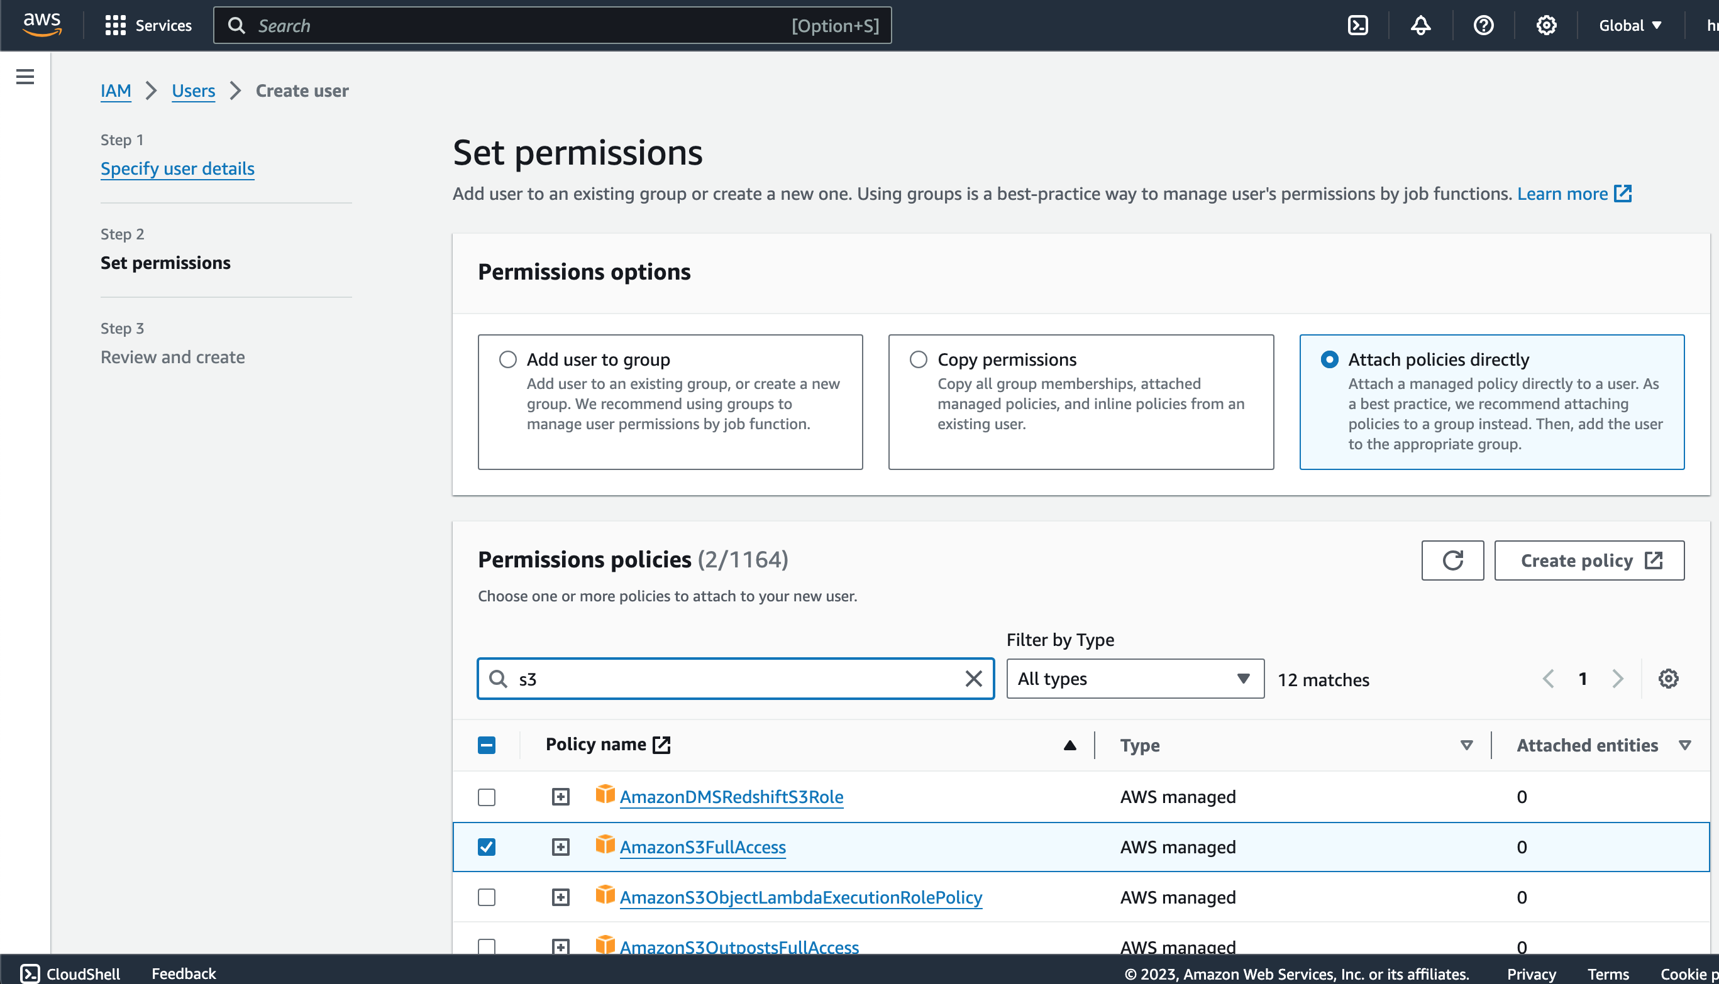Click the Feedback footer link
This screenshot has height=984, width=1719.
tap(183, 973)
